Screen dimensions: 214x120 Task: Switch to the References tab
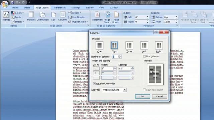tap(60, 8)
